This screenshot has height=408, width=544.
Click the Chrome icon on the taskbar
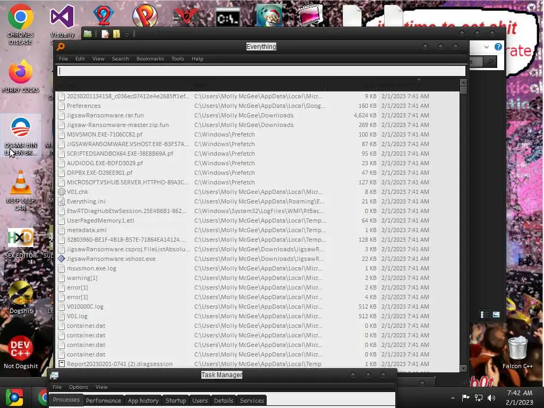pyautogui.click(x=14, y=397)
